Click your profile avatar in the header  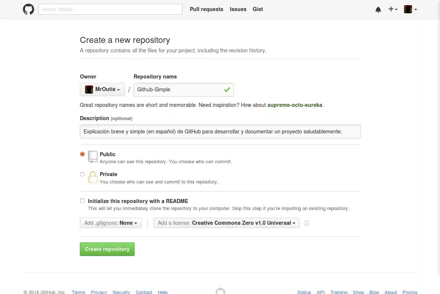tap(408, 9)
